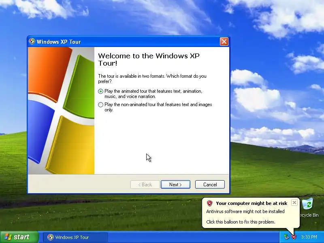This screenshot has width=324, height=243.
Task: Select the non-animated tour radio button
Action: [100, 105]
